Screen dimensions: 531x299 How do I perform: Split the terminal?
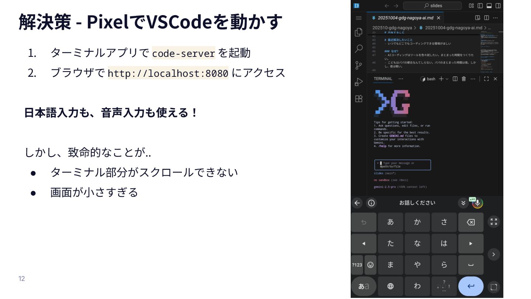click(455, 79)
